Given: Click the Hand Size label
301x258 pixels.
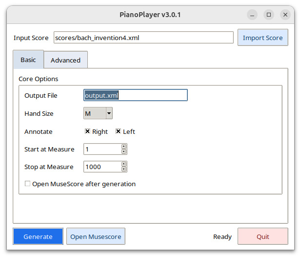Looking at the screenshot, I should point(39,113).
